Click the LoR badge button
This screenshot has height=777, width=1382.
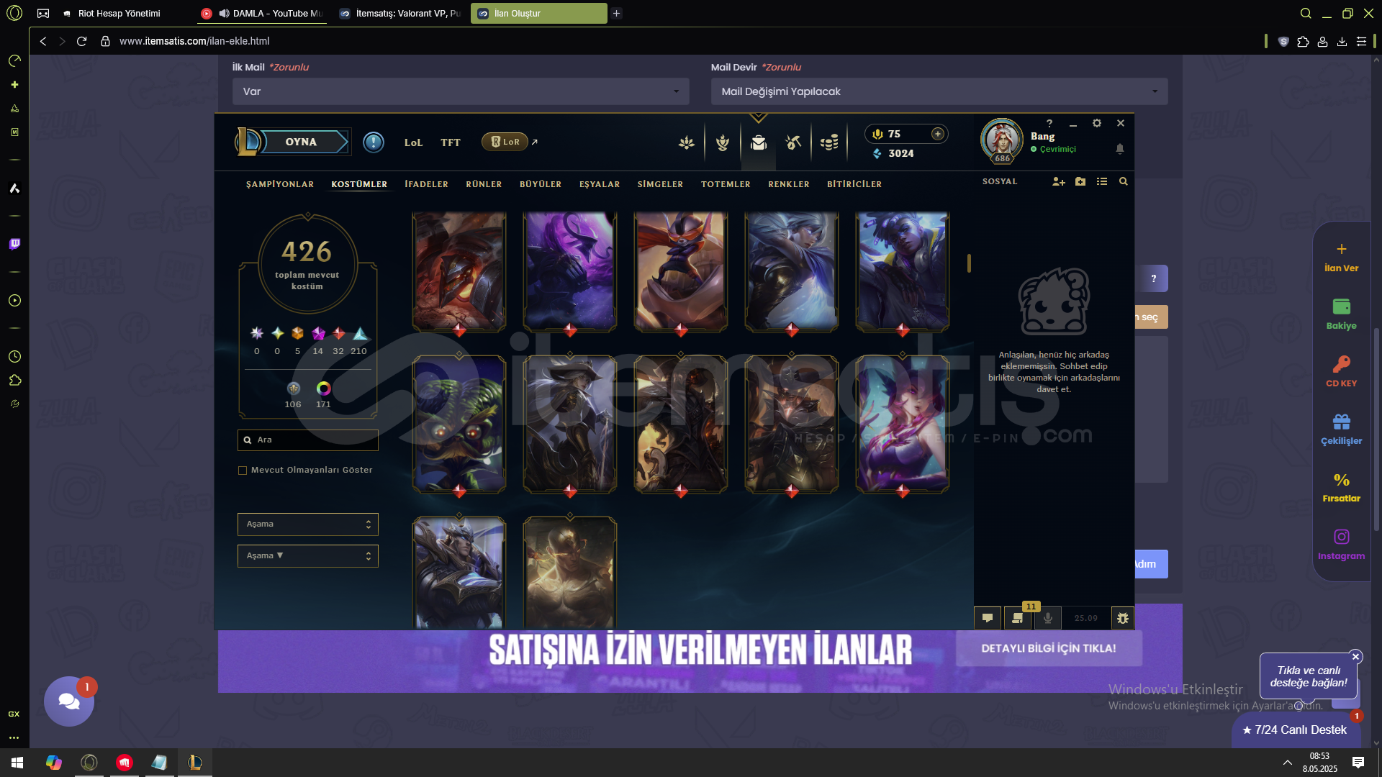[505, 142]
